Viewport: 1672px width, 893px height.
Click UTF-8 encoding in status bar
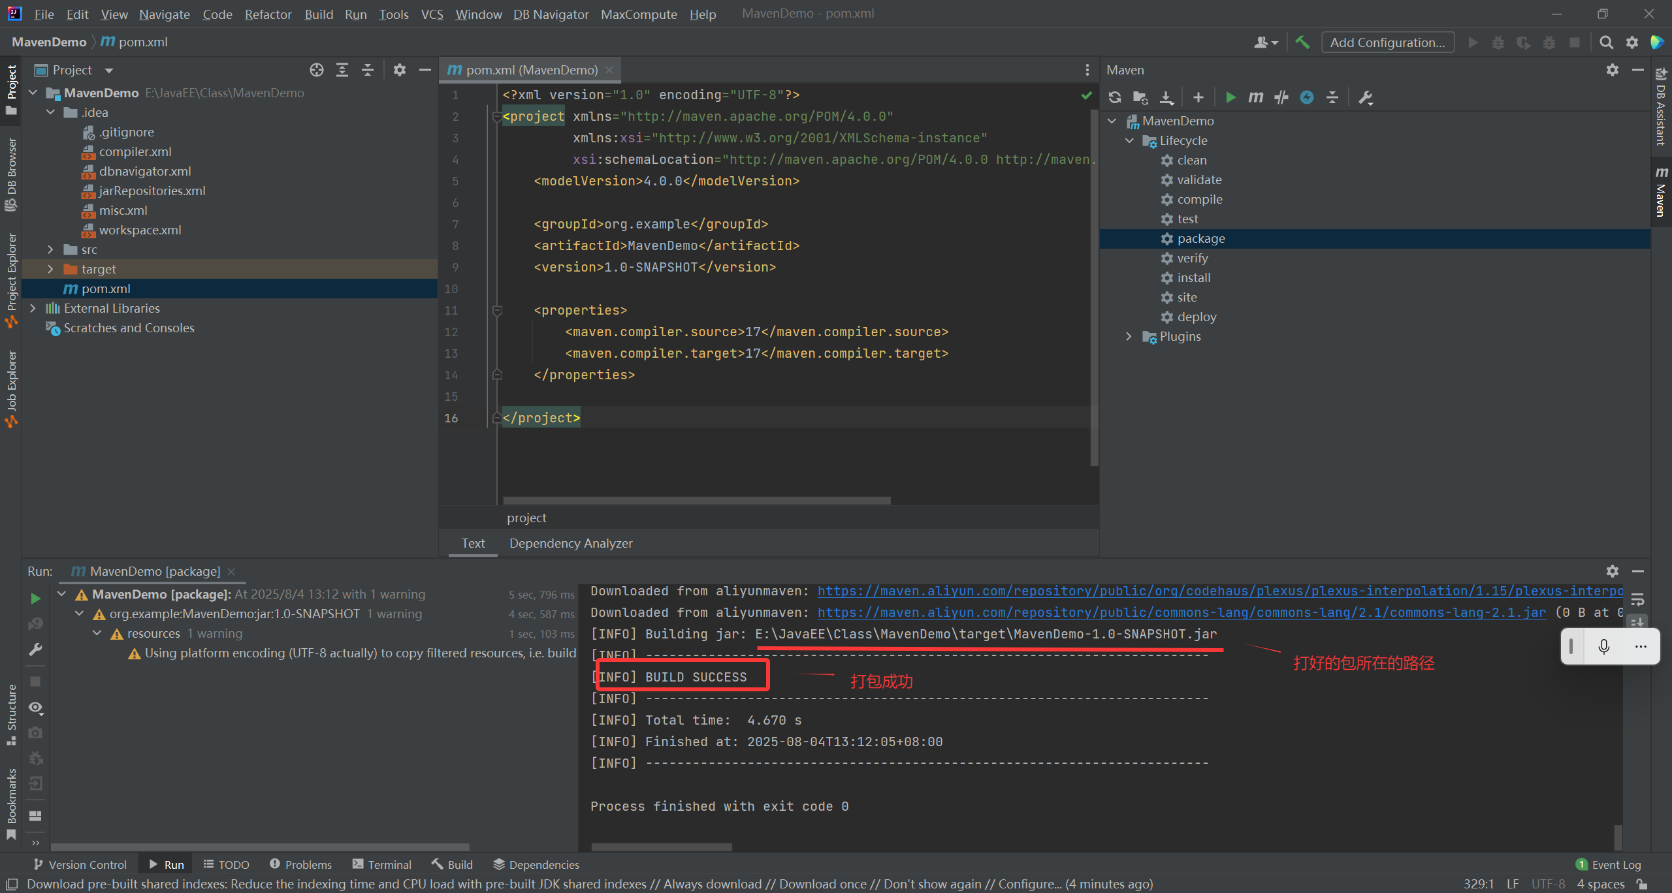coord(1548,884)
